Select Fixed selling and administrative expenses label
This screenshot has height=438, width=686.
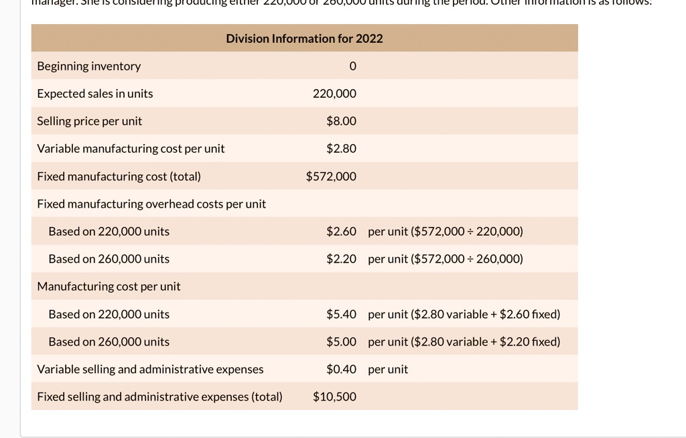[159, 397]
